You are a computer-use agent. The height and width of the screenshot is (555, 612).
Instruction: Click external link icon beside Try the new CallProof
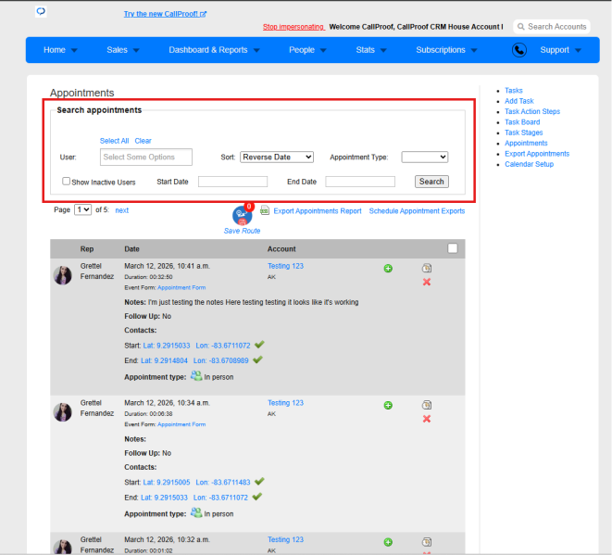point(203,14)
